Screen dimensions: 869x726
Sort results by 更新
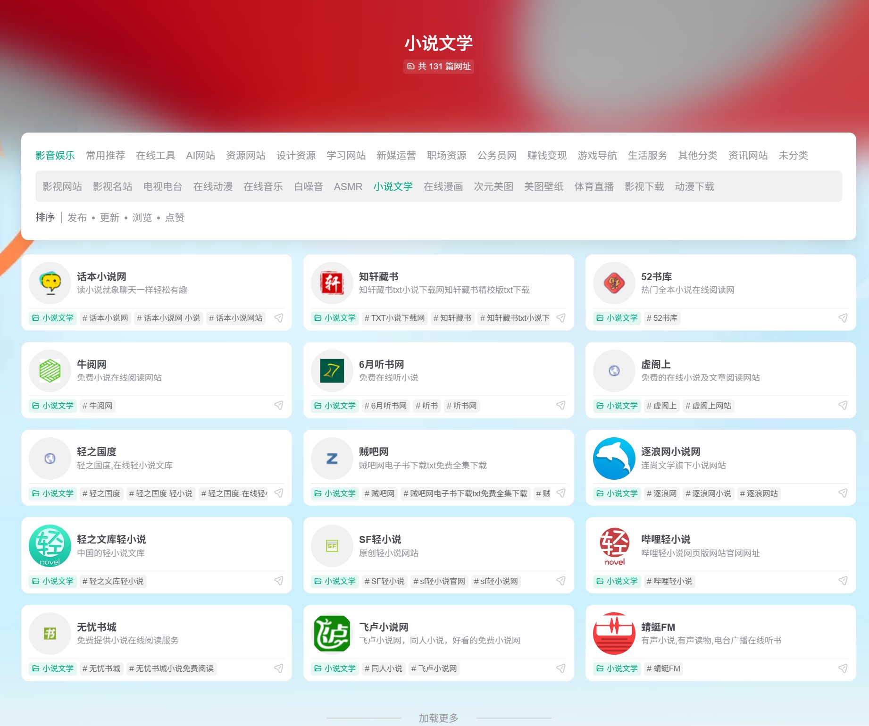click(109, 217)
